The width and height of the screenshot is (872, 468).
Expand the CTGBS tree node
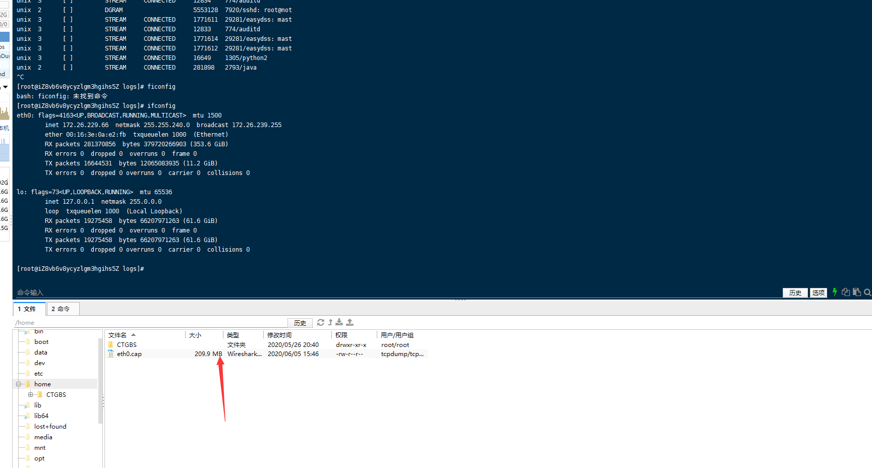[31, 395]
